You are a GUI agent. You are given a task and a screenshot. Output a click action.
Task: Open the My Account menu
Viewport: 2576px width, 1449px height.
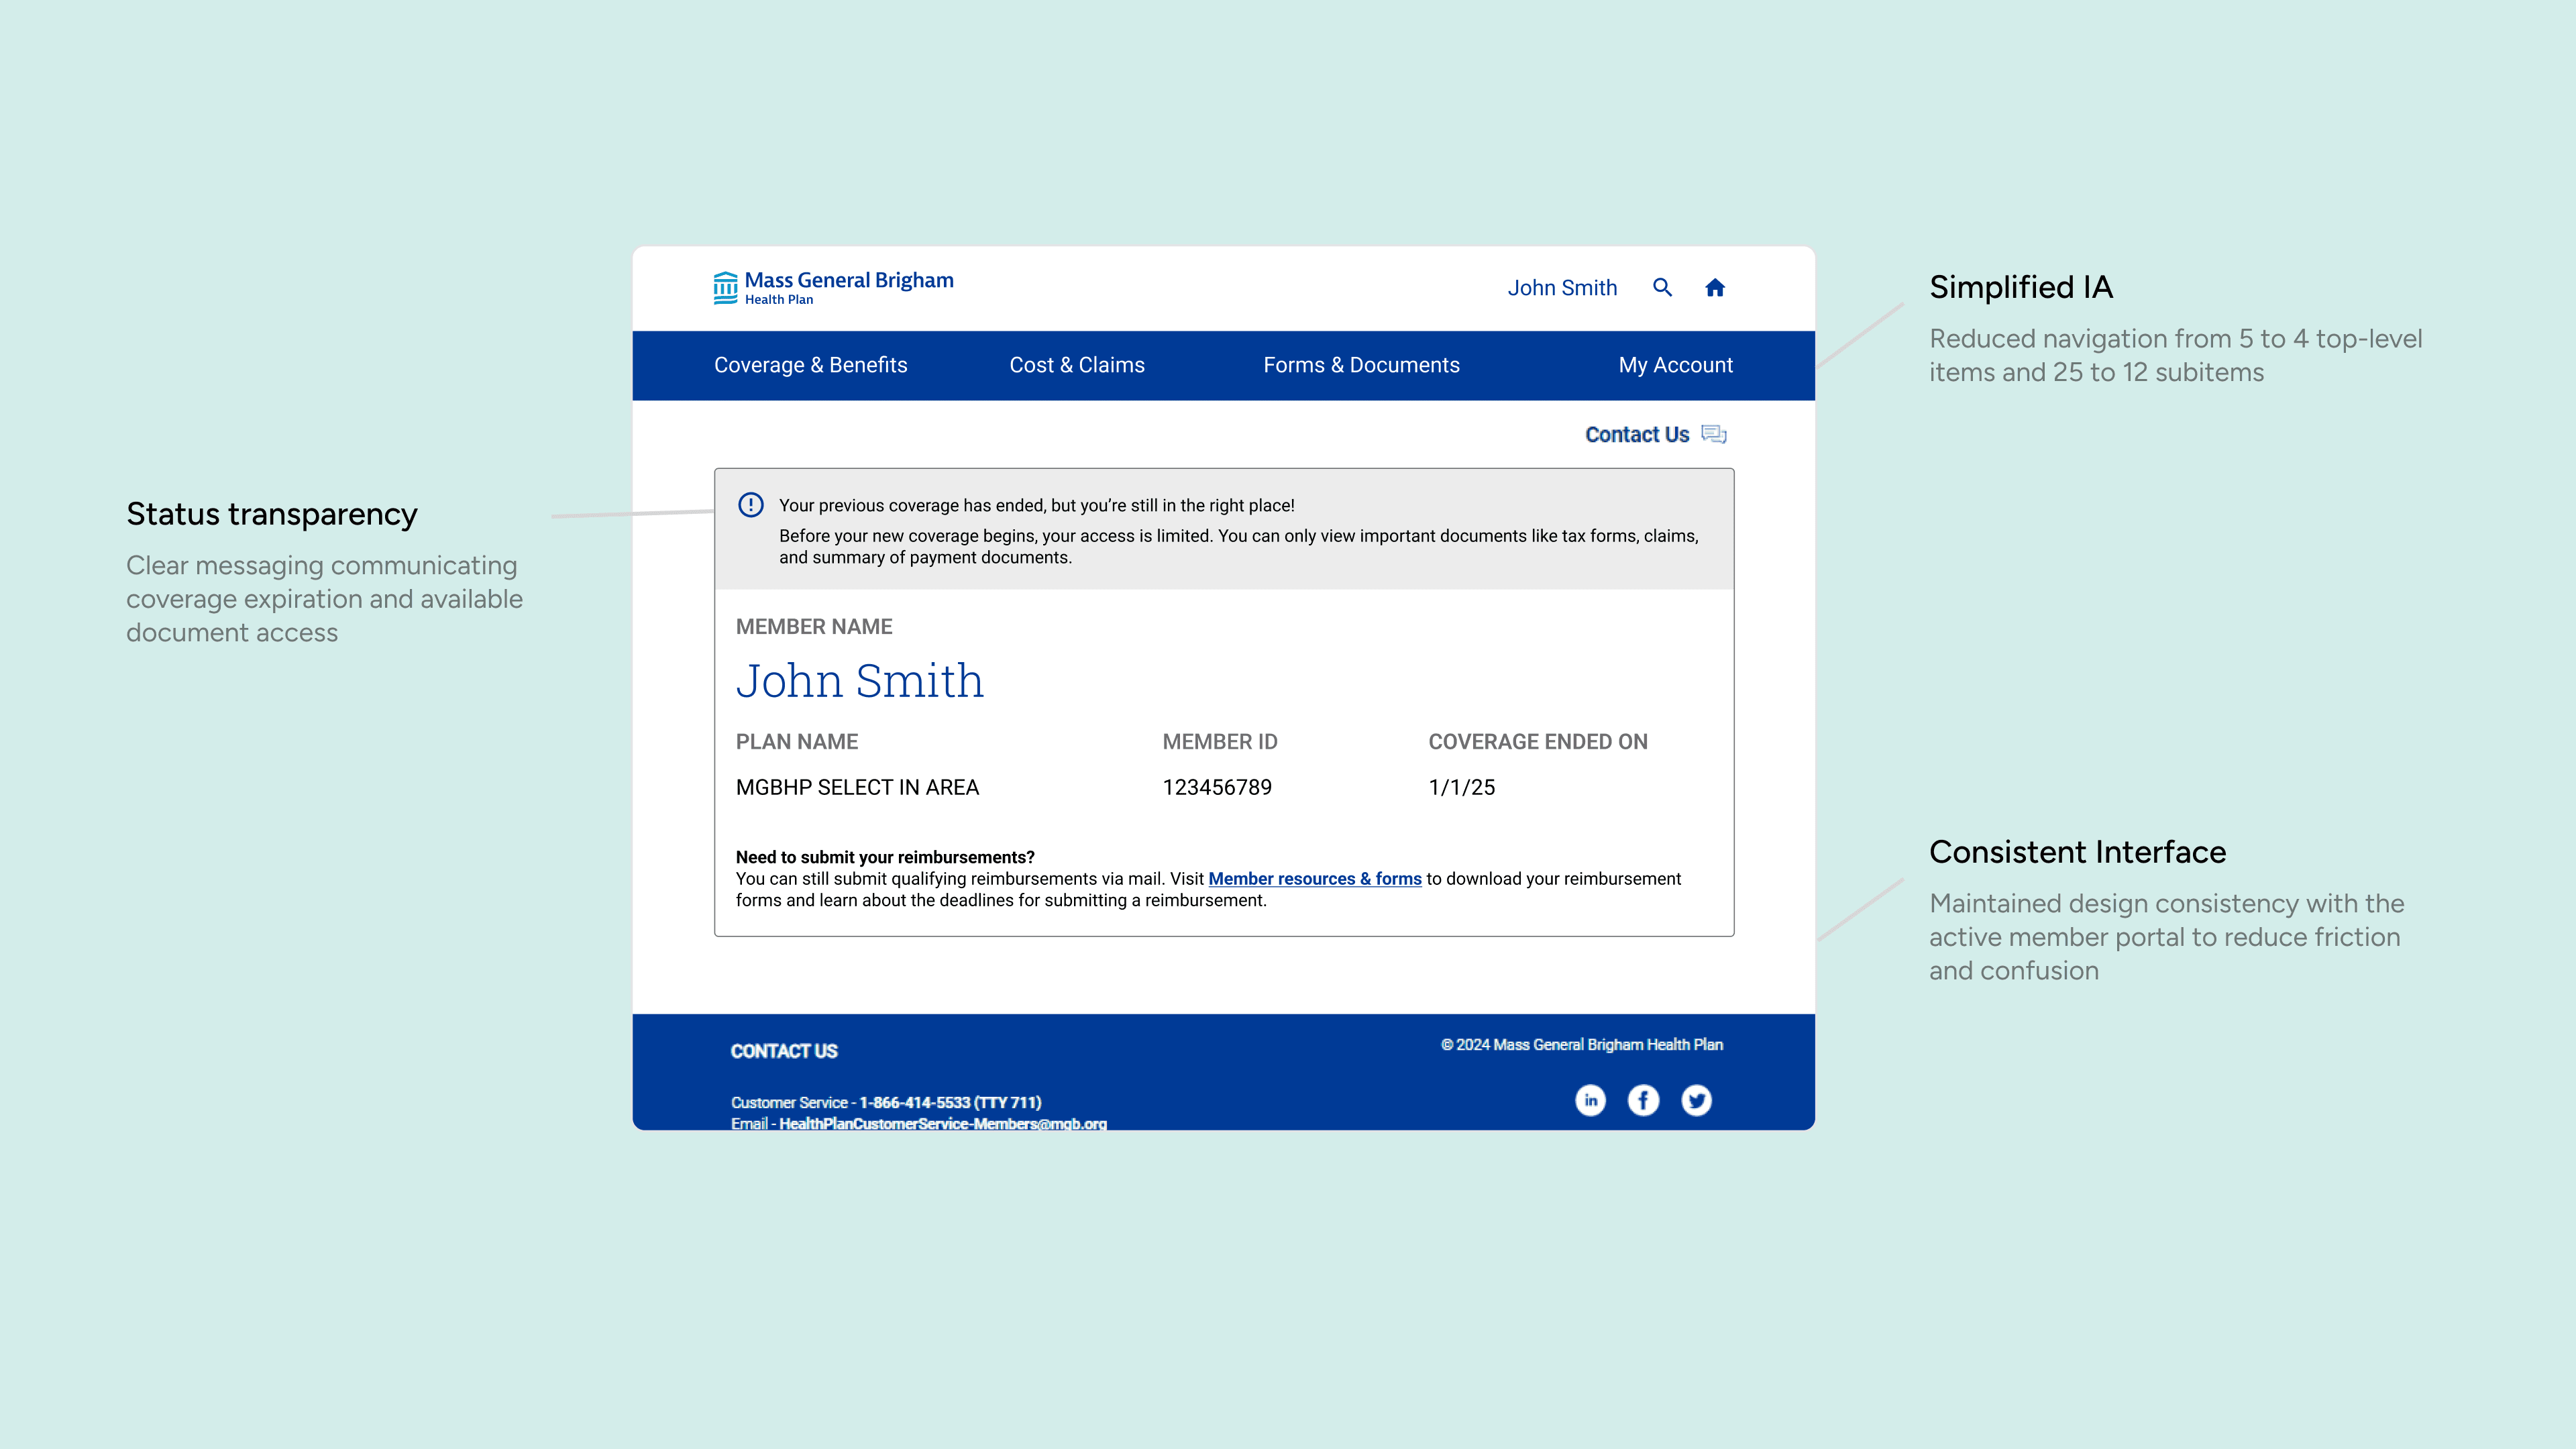pos(1675,365)
